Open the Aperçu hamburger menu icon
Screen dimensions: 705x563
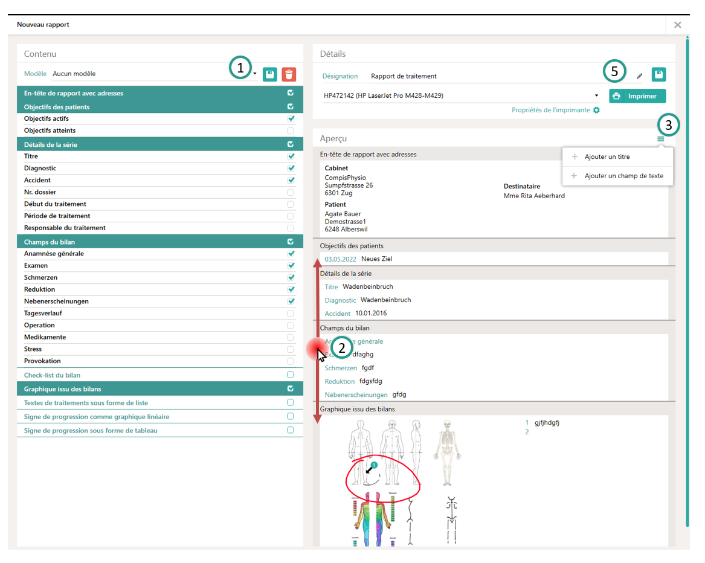pos(661,139)
